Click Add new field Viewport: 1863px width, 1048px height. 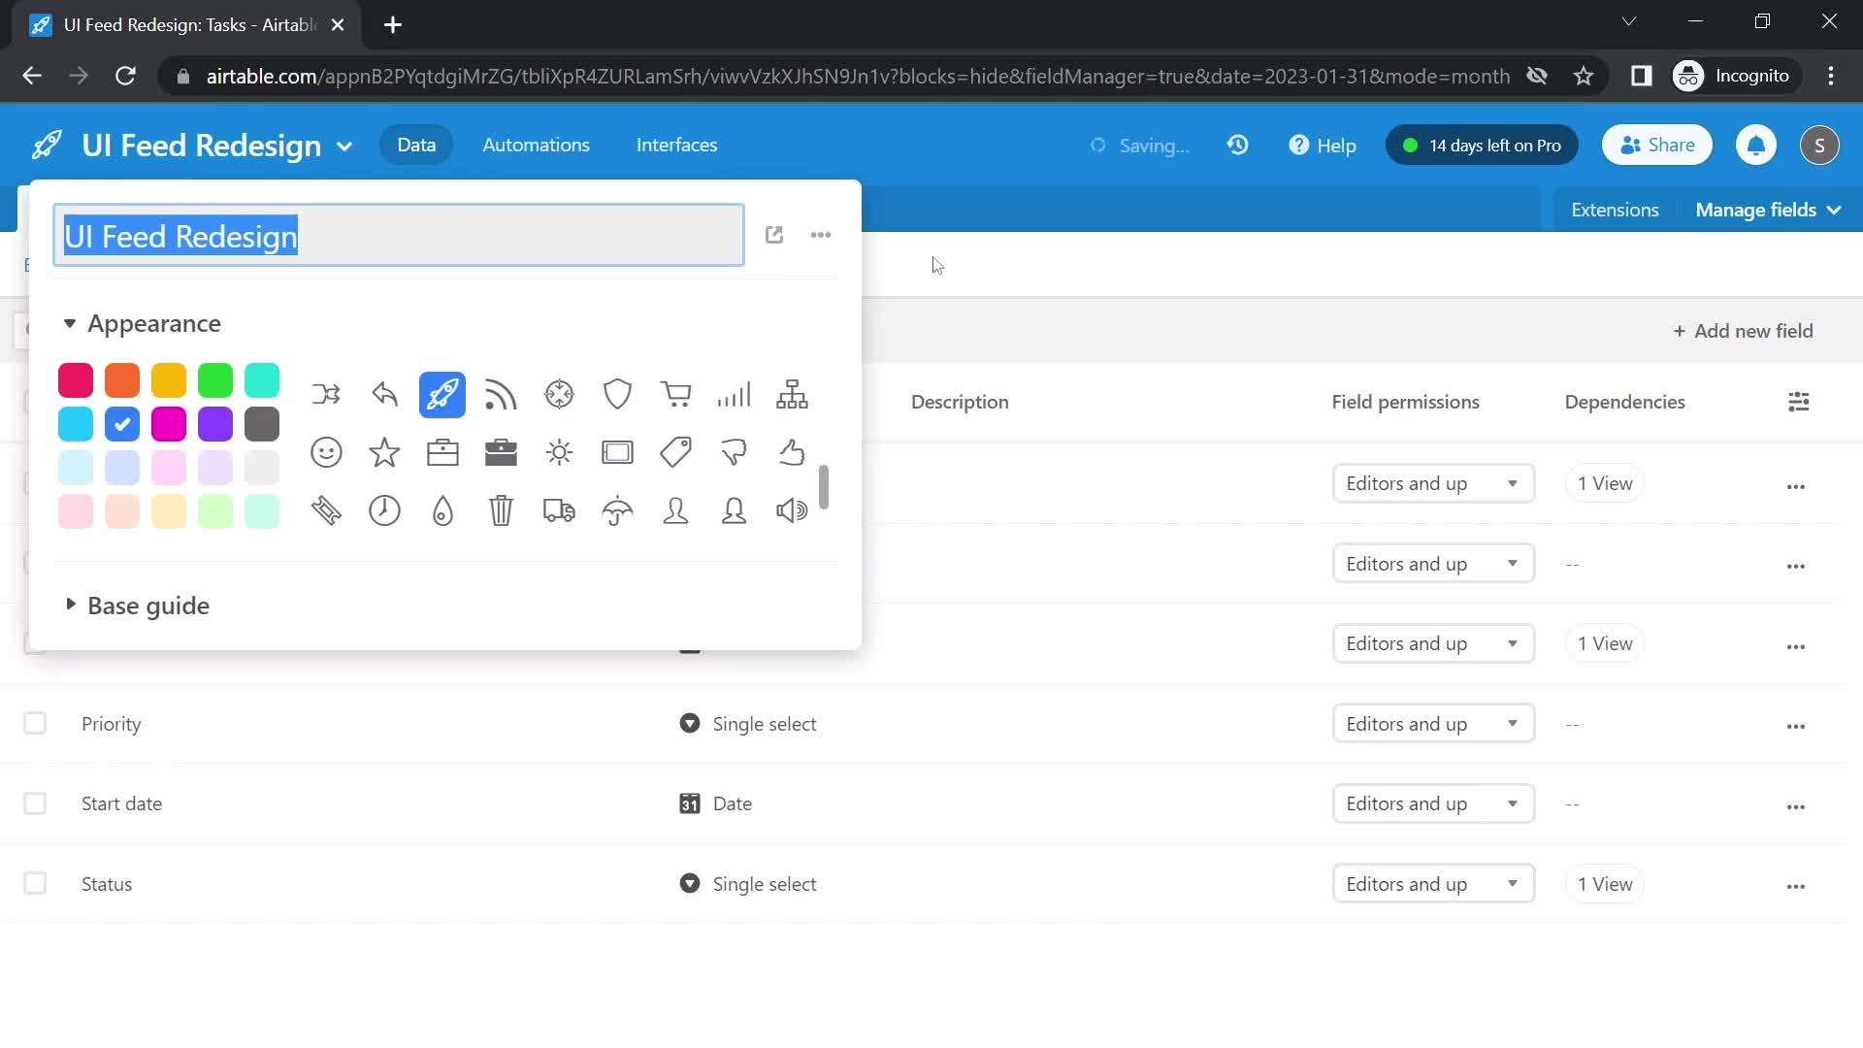[1743, 331]
